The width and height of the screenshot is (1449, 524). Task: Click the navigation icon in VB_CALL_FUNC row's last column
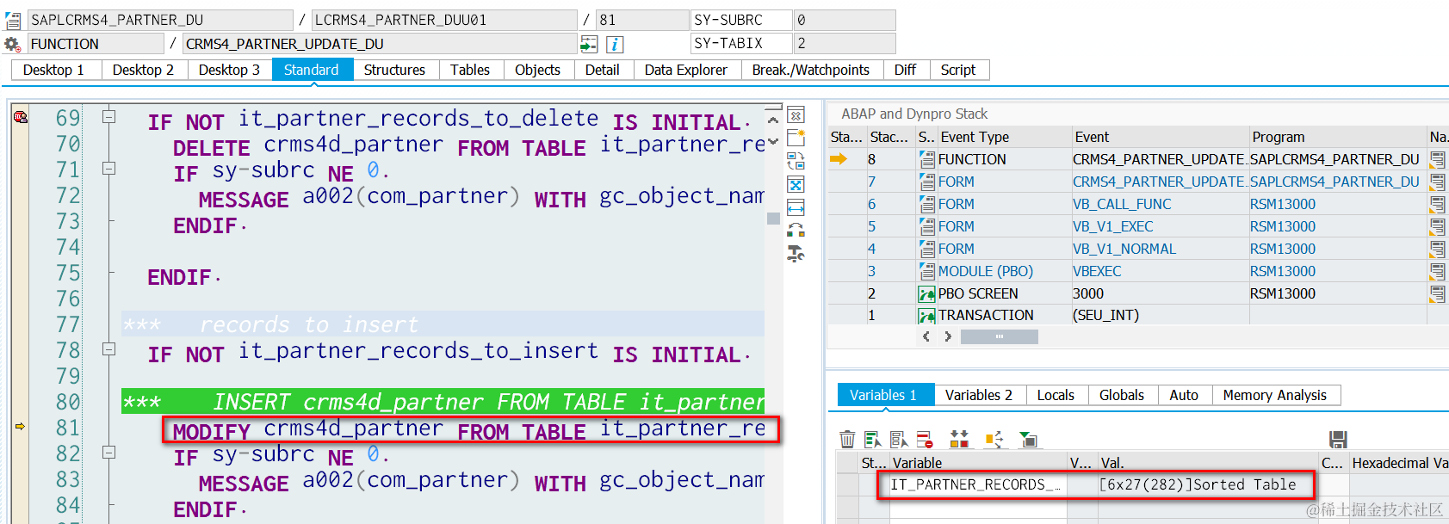tap(1438, 204)
